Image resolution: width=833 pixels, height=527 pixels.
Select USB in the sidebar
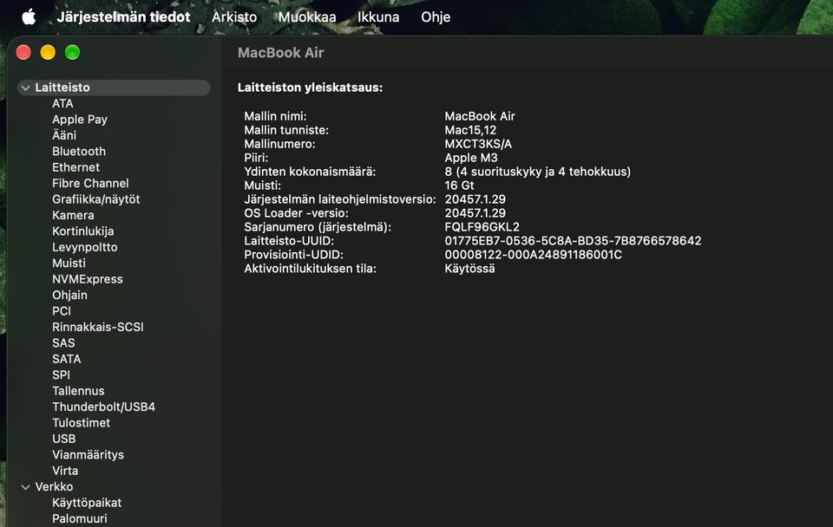pos(63,438)
